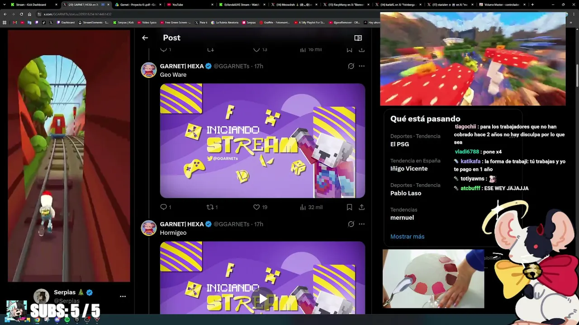Viewport: 579px width, 325px height.
Task: Open more options on the Geo Ware post
Action: (361, 66)
